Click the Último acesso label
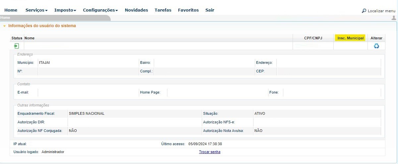Screen dimensions: 398x164 click(x=174, y=144)
